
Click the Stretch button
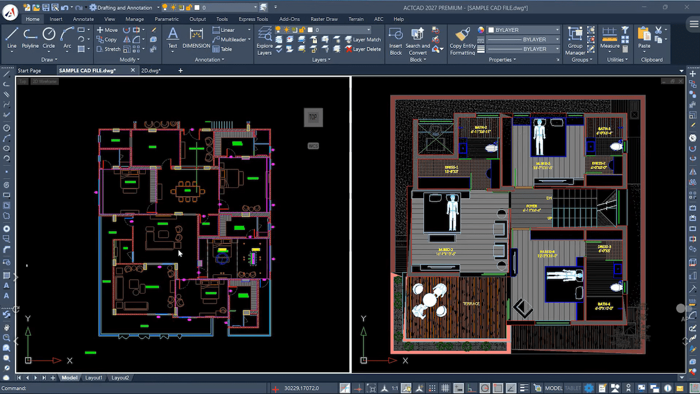coord(108,49)
